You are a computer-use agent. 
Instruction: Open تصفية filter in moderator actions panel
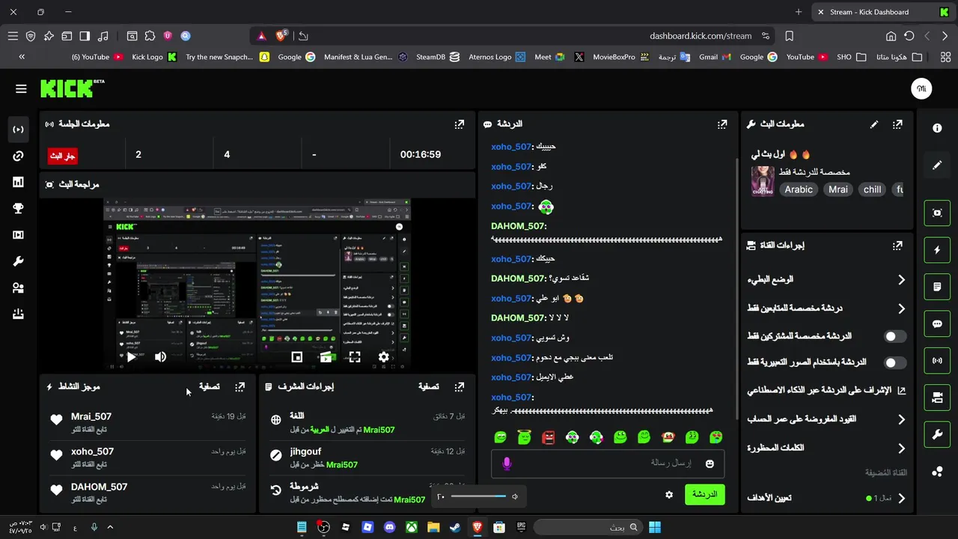[x=428, y=387]
